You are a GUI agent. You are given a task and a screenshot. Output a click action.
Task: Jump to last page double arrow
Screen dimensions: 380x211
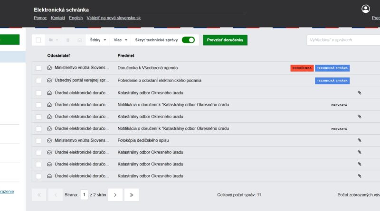coord(132,194)
